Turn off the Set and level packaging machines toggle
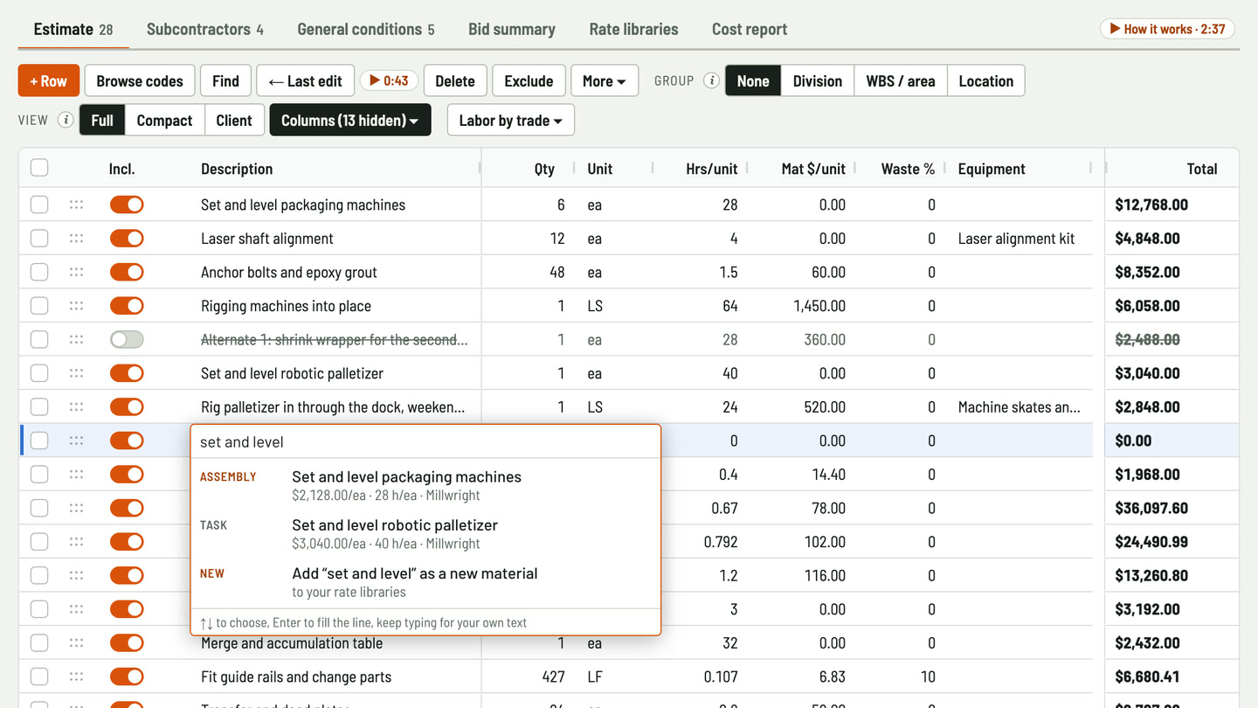Viewport: 1258px width, 708px height. 127,205
